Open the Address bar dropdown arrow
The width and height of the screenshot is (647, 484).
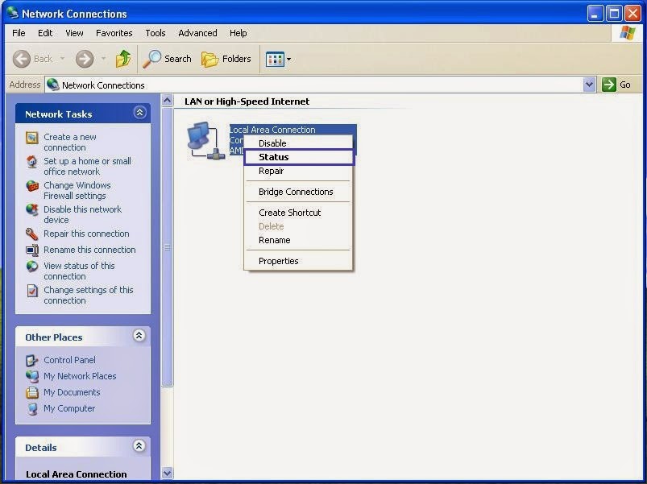pos(587,85)
